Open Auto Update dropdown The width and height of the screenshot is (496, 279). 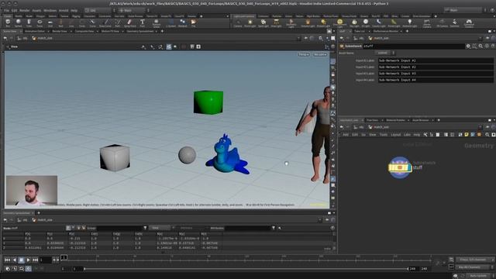coord(477,276)
